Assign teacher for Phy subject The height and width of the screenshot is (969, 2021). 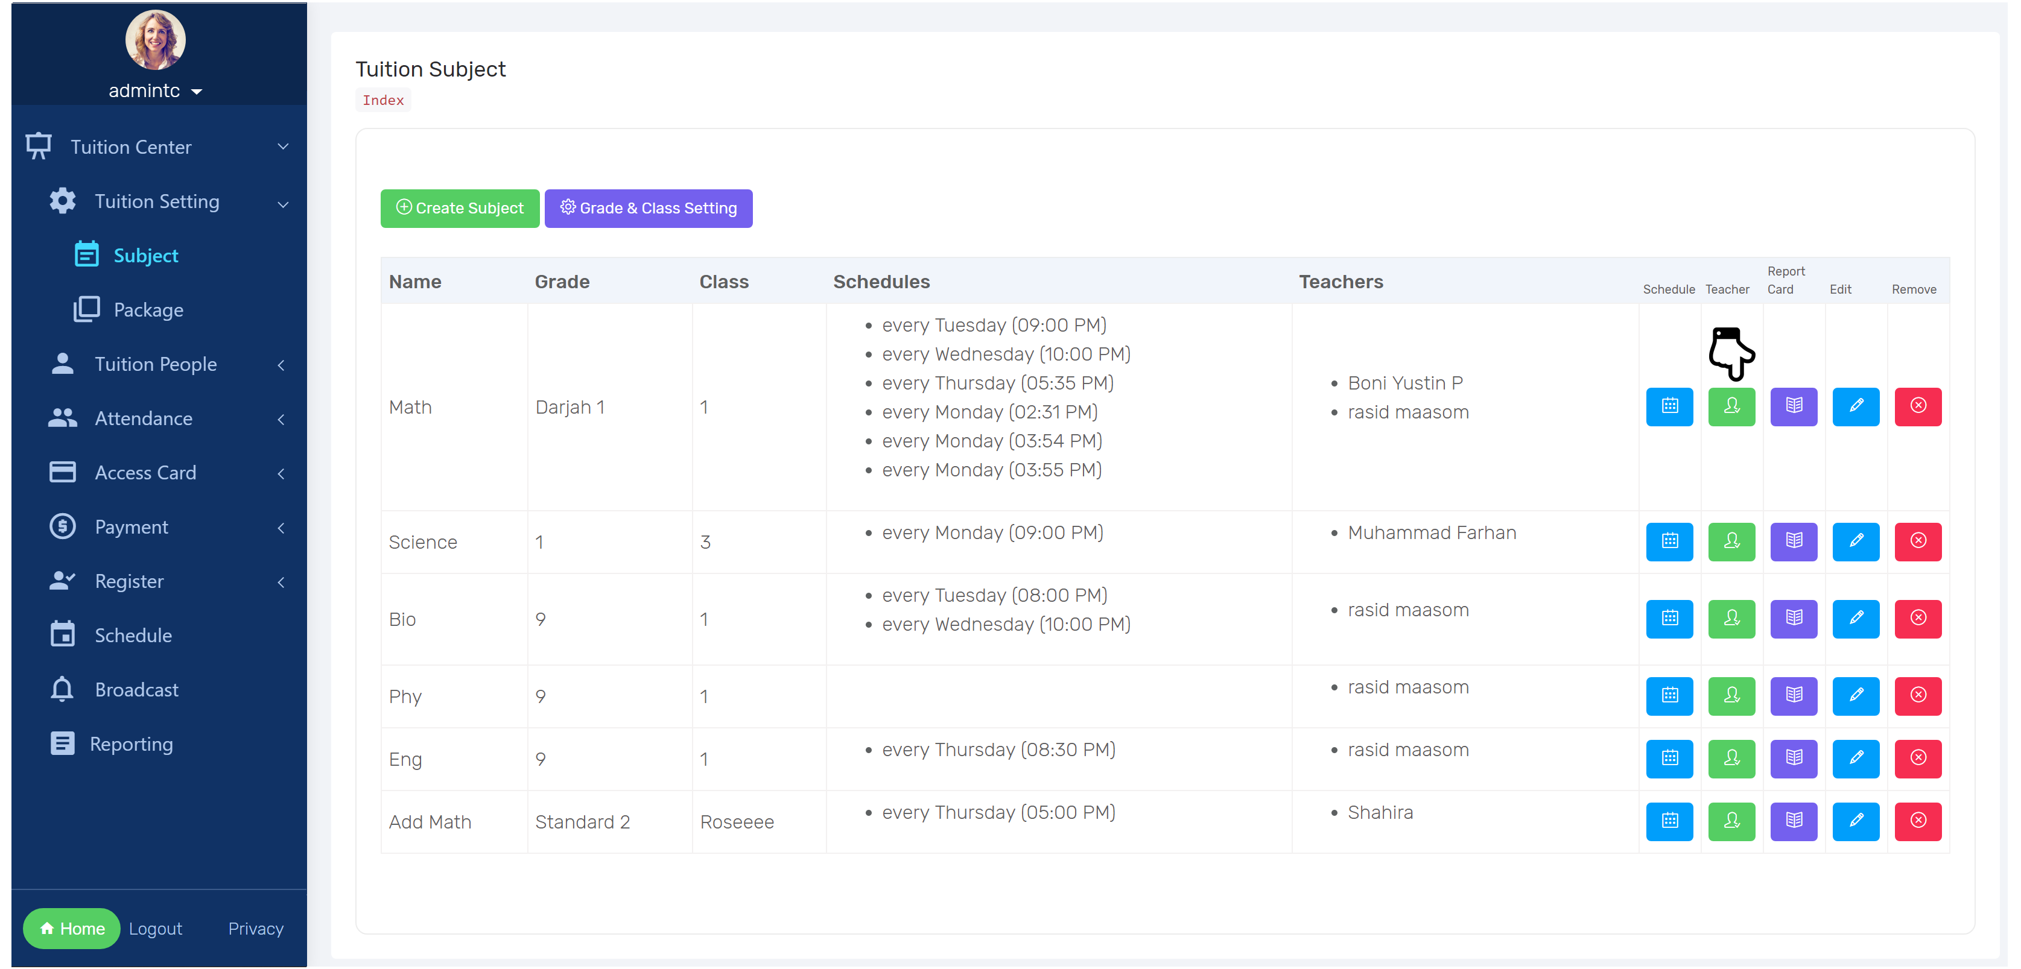[x=1731, y=695]
